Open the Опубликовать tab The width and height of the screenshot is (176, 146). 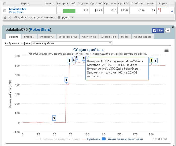click(143, 37)
